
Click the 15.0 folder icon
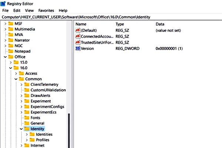tap(16, 62)
